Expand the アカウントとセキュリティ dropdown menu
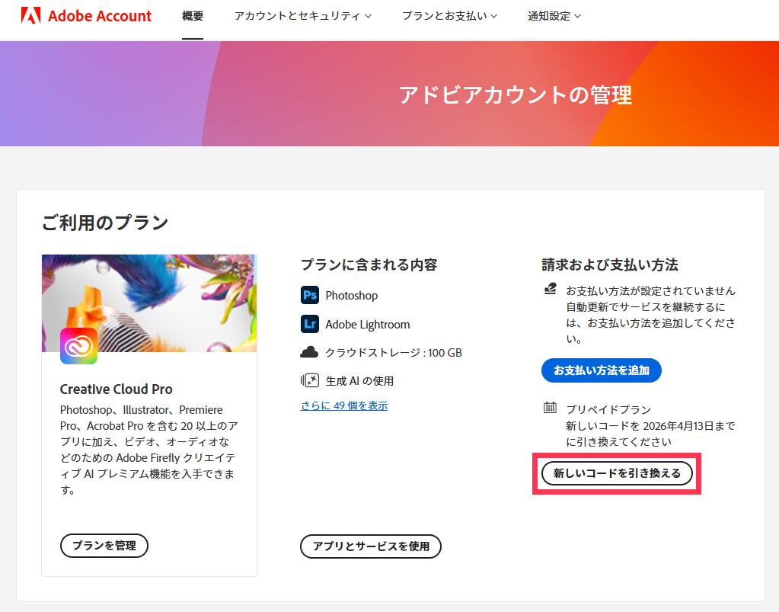 tap(302, 16)
